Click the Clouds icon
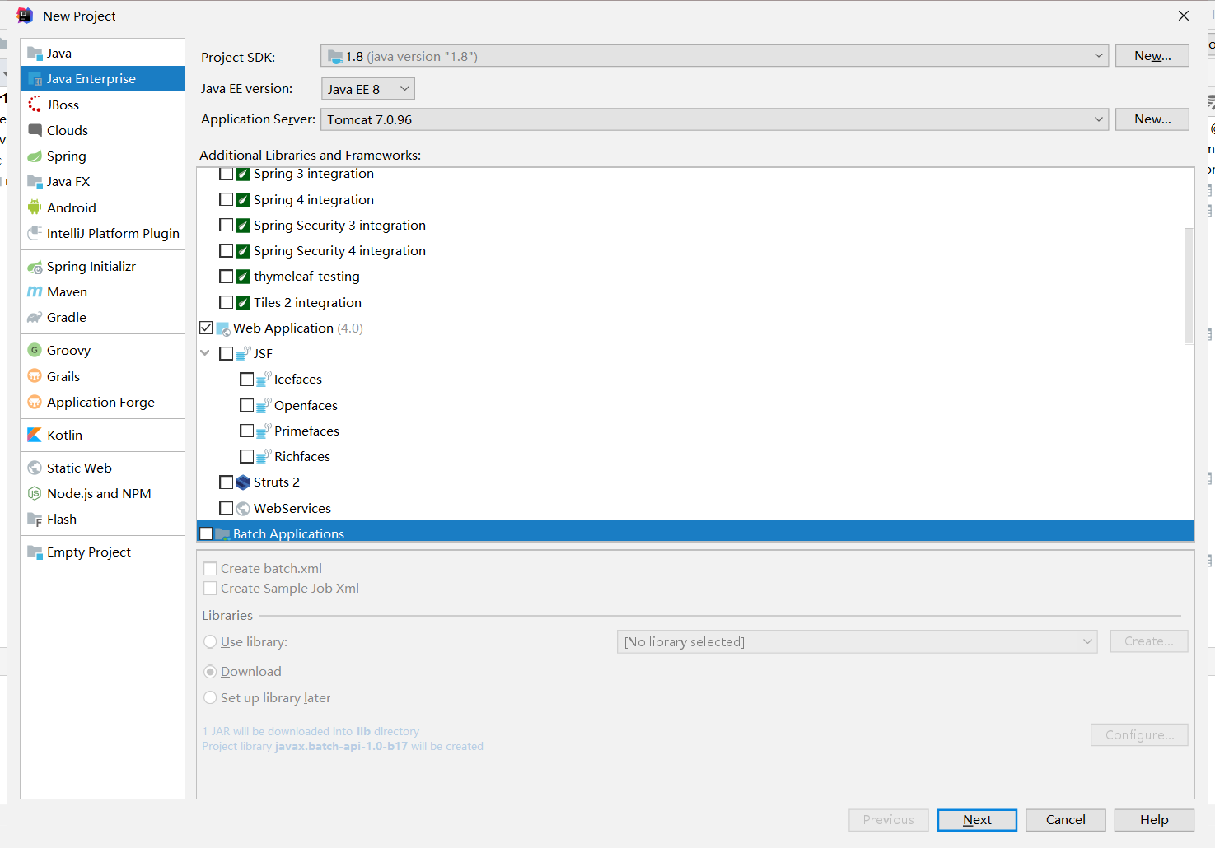Viewport: 1215px width, 848px height. (x=35, y=130)
